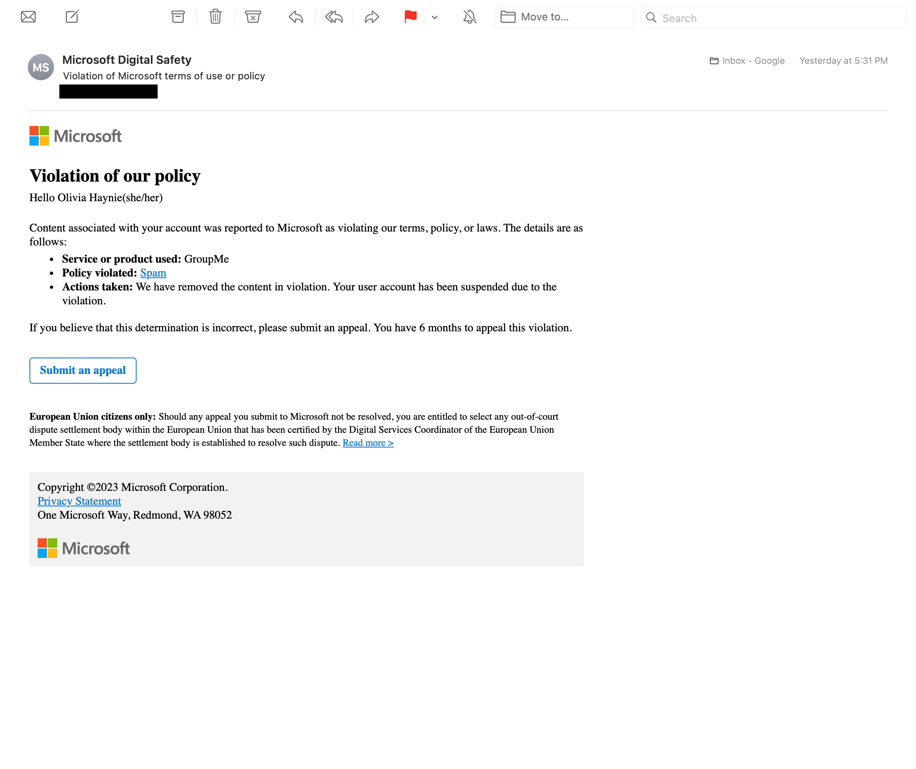Expand the flag color dropdown arrow
Screen dimensions: 916x769
tap(434, 18)
